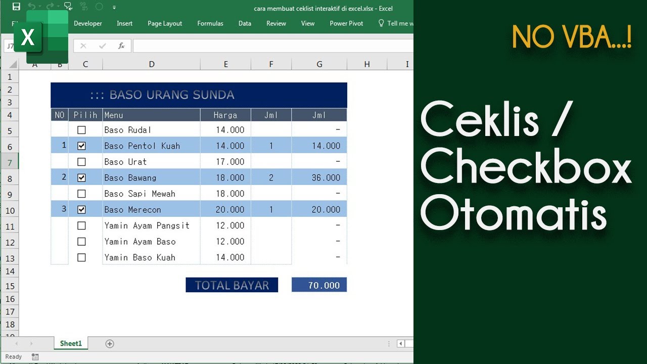
Task: Open the Power Pivot tab
Action: pos(346,23)
